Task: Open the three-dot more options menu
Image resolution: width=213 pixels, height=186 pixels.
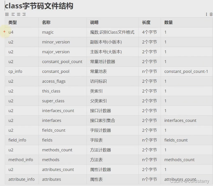Action: coord(206,14)
